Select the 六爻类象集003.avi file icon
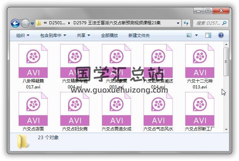 point(116,61)
